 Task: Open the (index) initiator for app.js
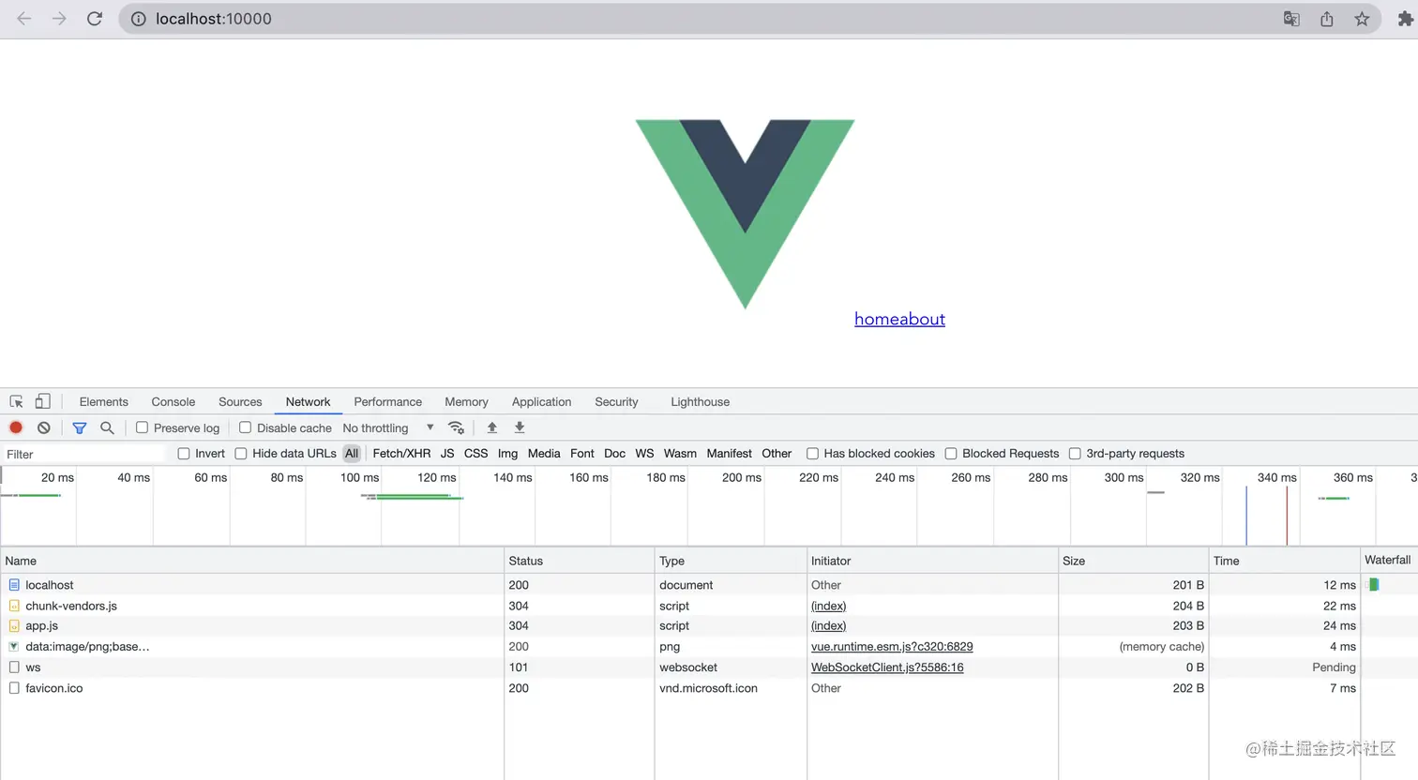coord(828,625)
